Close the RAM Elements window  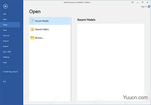click(x=147, y=3)
